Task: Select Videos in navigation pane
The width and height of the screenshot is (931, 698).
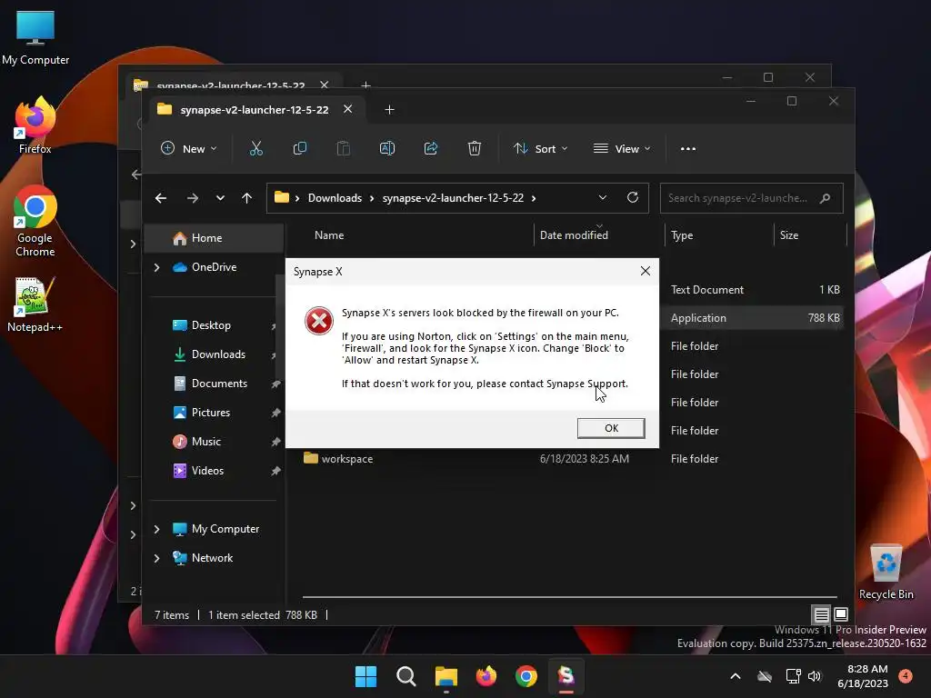Action: tap(214, 471)
